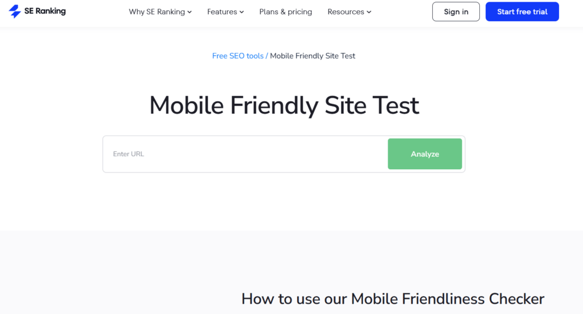
Task: Click the chevron arrow beside Resources
Action: tap(369, 12)
